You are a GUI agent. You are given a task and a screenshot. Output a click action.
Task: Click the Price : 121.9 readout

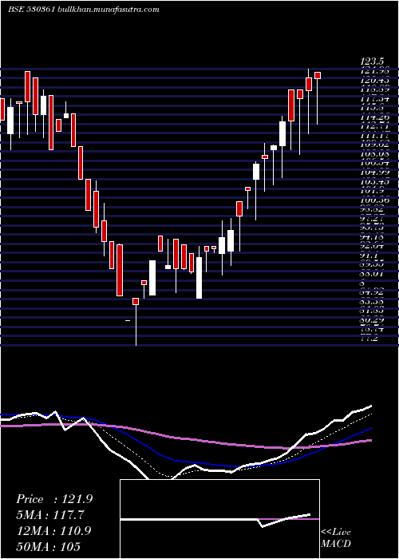coord(54,499)
